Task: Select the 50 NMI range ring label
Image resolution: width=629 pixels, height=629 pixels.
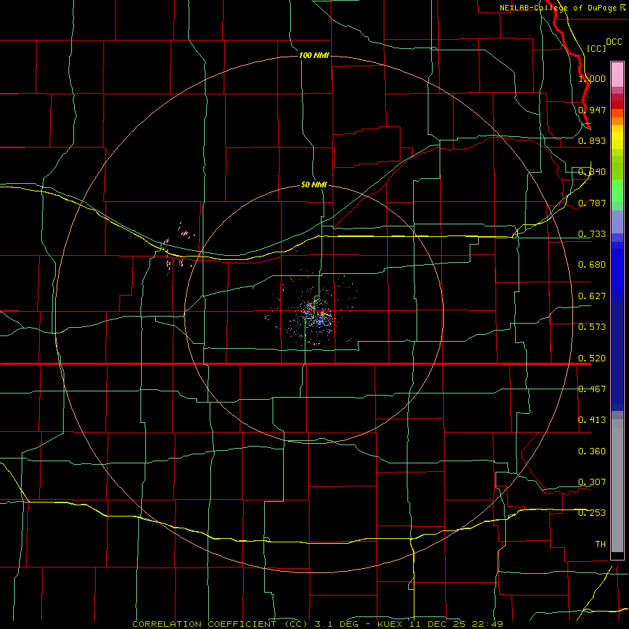Action: [314, 185]
